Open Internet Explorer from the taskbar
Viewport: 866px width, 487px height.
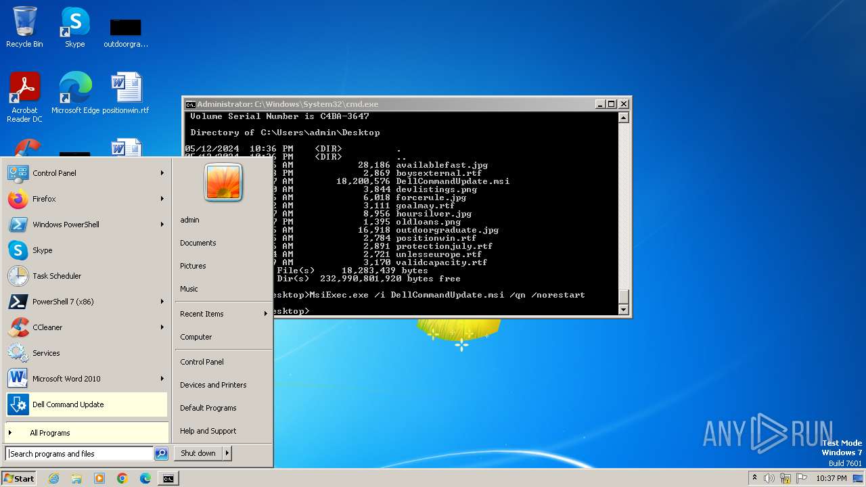click(53, 478)
